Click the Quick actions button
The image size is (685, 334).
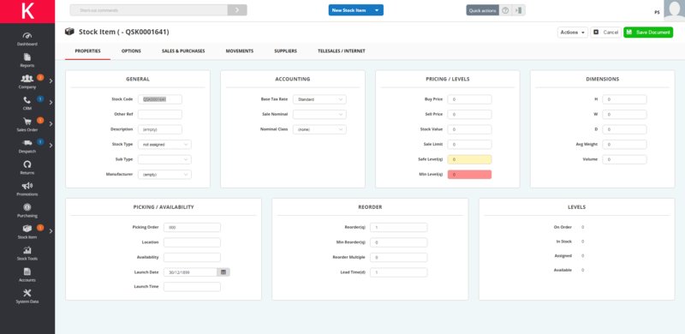483,10
